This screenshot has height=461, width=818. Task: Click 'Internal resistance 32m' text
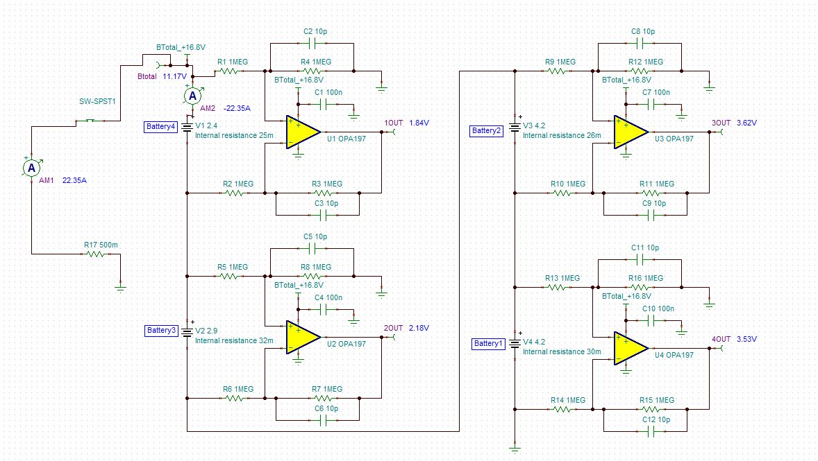click(x=234, y=340)
